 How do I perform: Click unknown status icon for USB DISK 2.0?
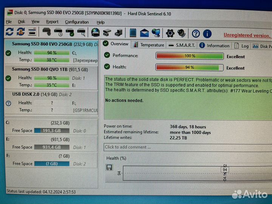pos(8,104)
